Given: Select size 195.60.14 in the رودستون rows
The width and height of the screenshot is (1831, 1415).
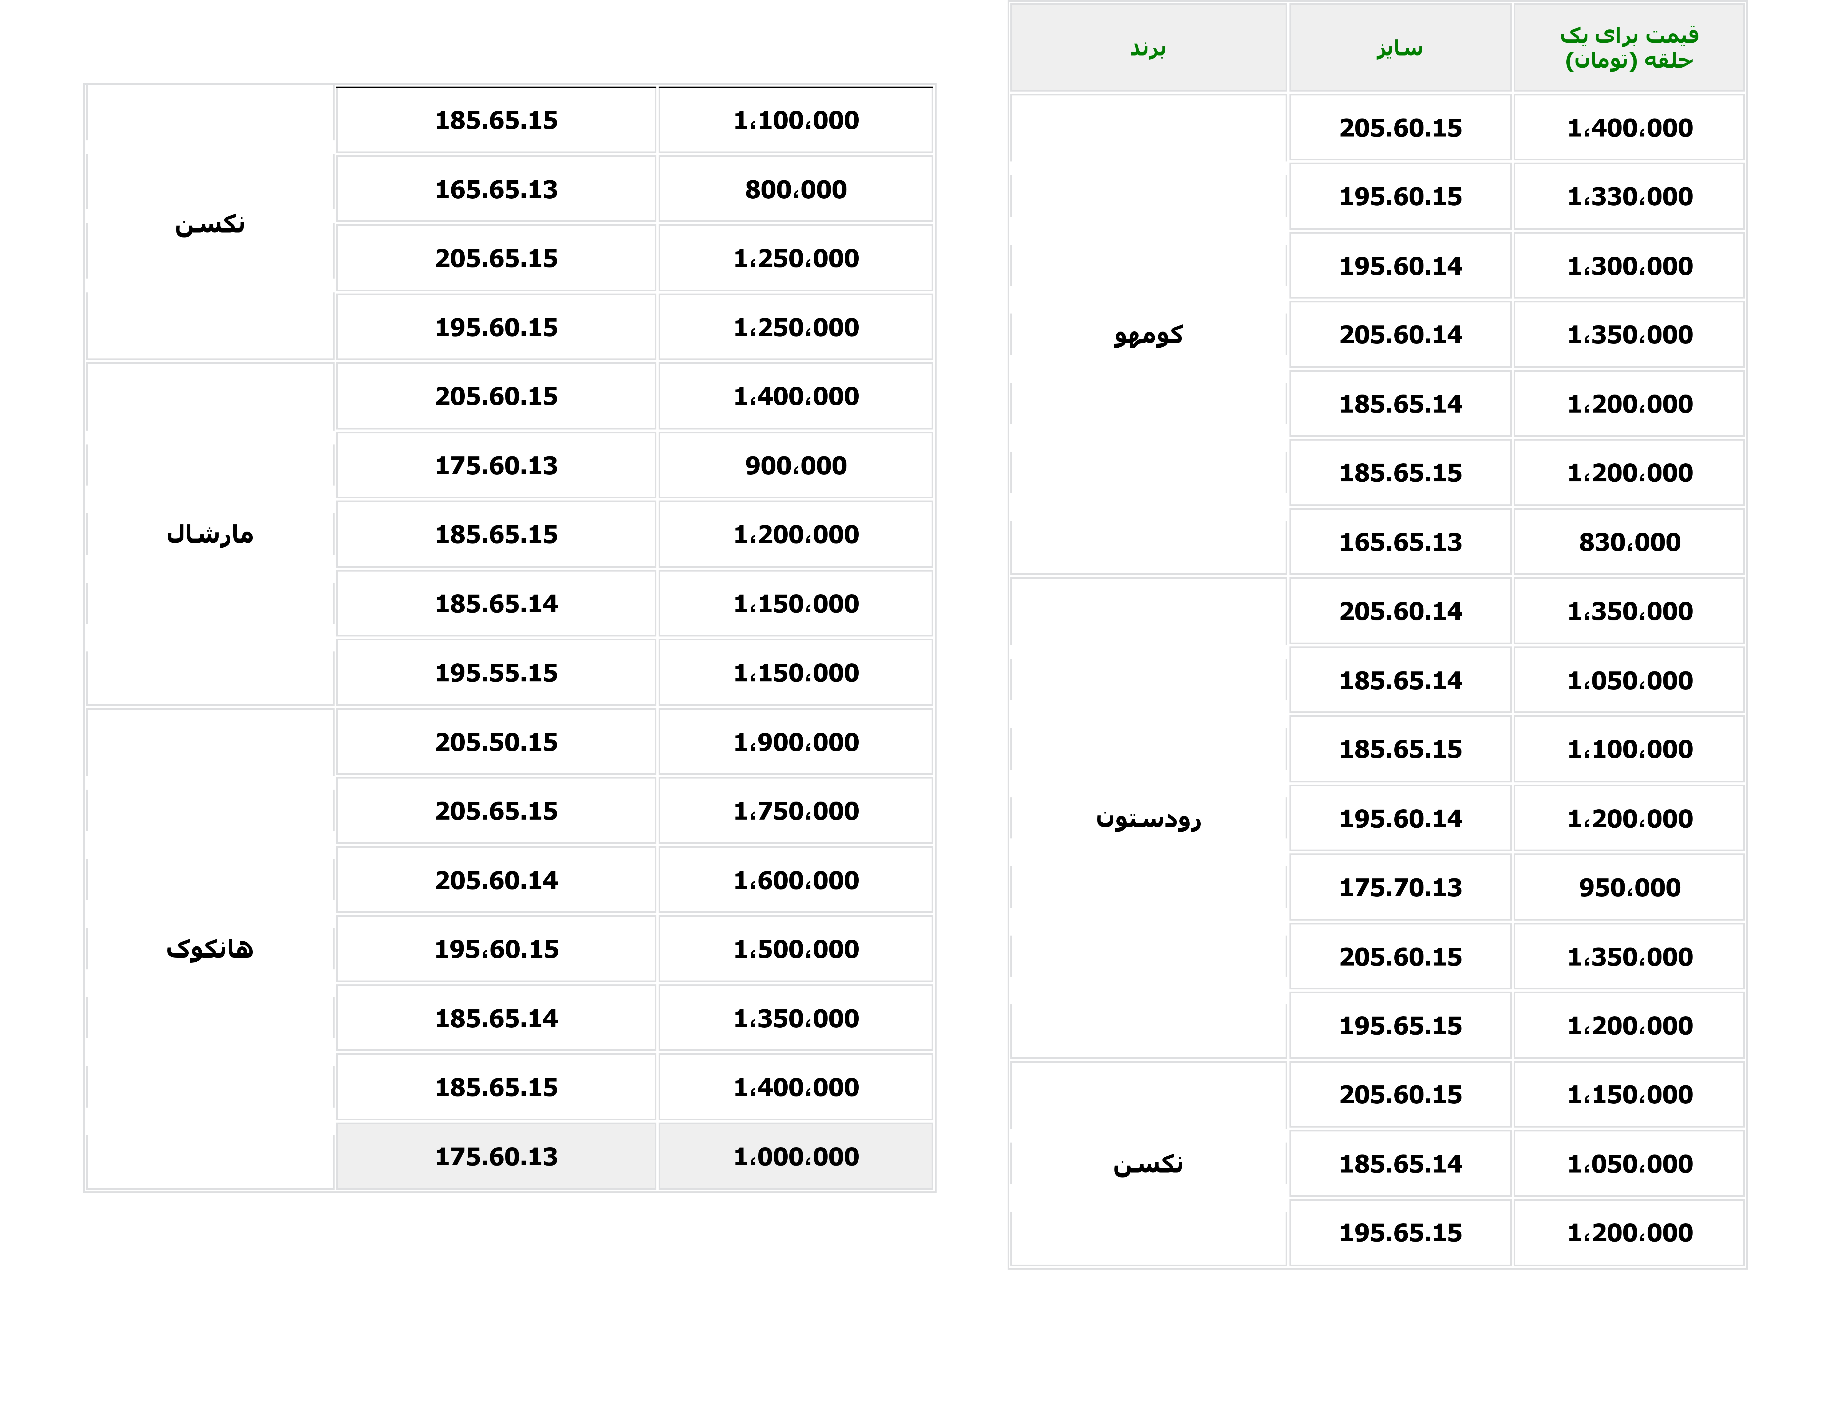Looking at the screenshot, I should click(1400, 818).
